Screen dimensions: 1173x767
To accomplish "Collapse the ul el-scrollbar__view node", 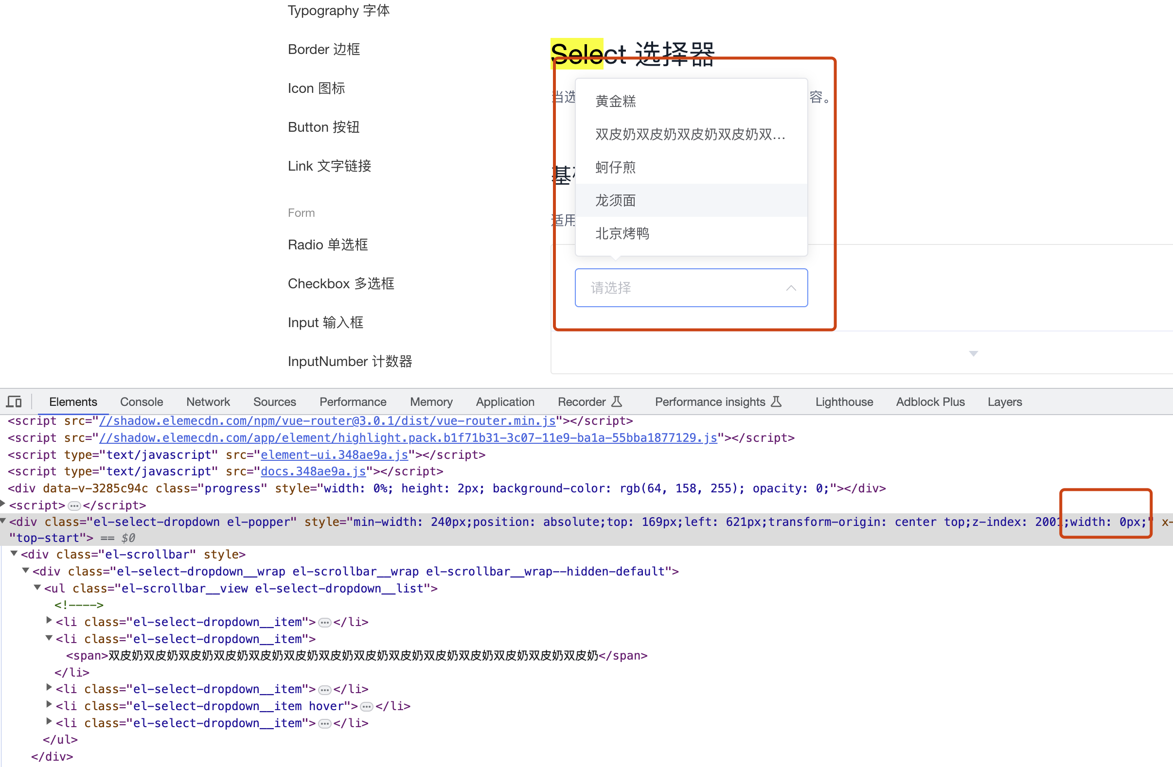I will click(37, 587).
